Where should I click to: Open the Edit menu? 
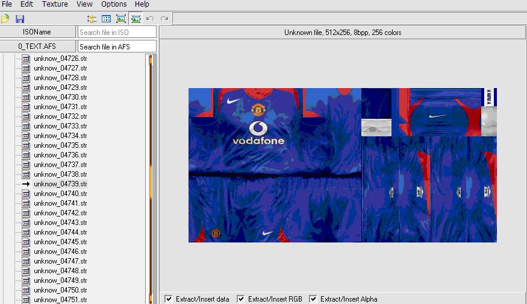click(27, 4)
